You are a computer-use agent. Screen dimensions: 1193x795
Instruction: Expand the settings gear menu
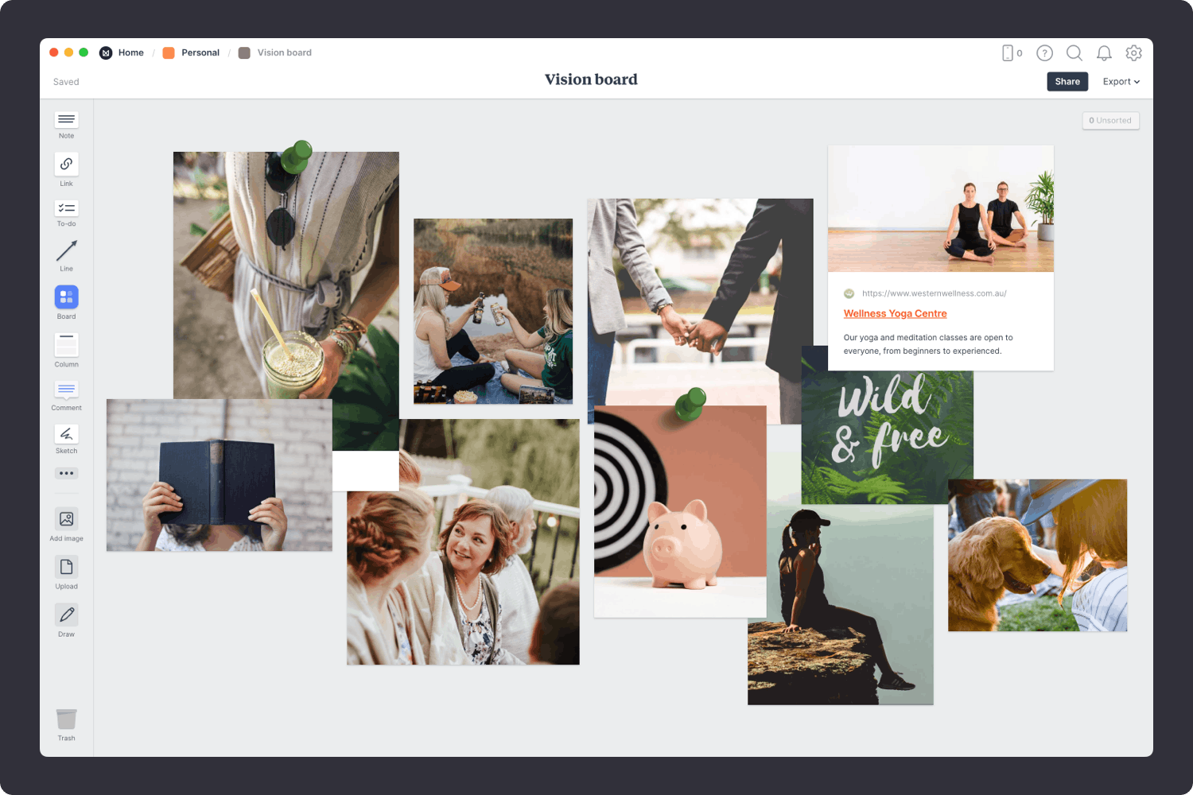coord(1133,52)
